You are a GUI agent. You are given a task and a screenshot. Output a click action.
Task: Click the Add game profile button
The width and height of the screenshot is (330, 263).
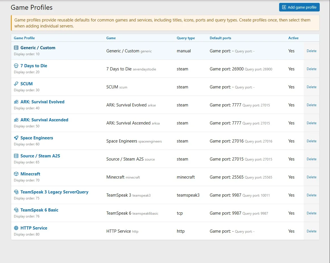point(299,7)
